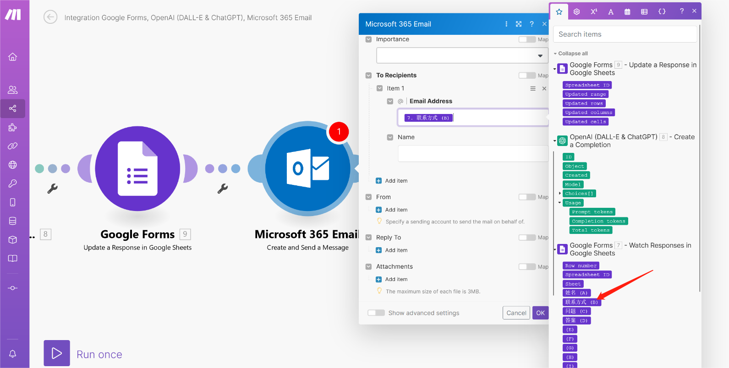
Task: Click the Make logo in the sidebar
Action: (13, 15)
